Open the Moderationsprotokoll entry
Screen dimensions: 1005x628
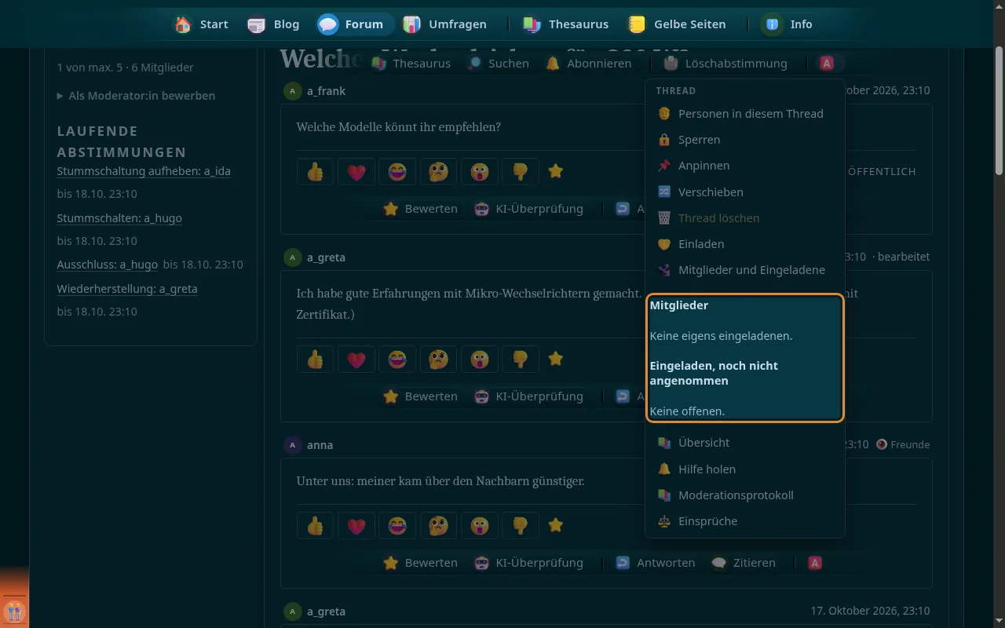tap(744, 495)
